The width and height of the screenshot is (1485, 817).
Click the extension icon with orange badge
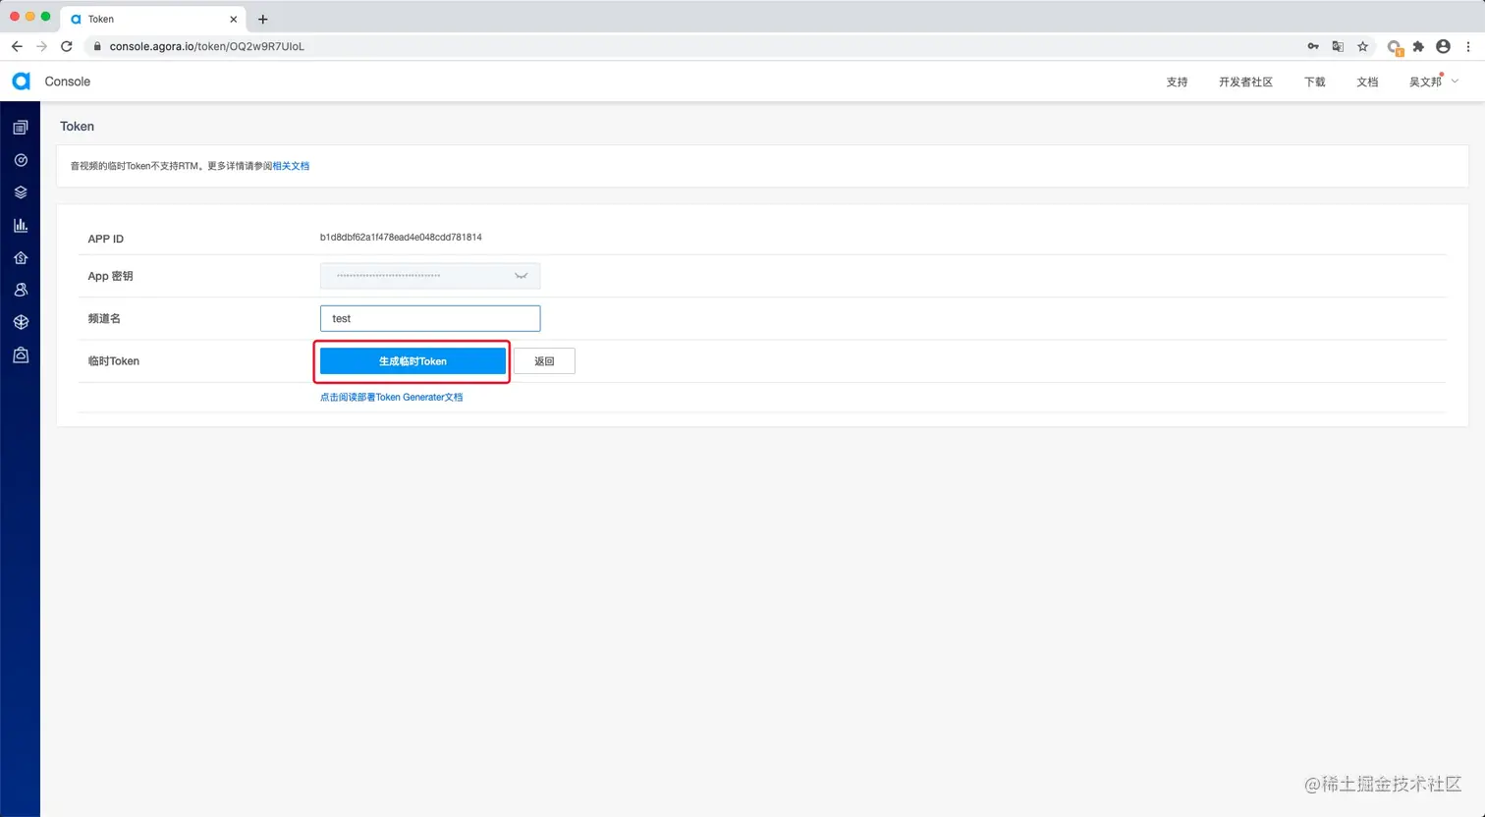(x=1395, y=47)
